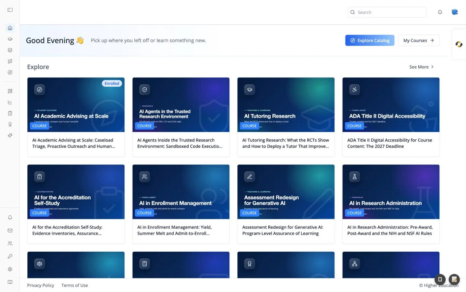Open the clipboard list sidebar icon
This screenshot has height=292, width=466.
[10, 113]
